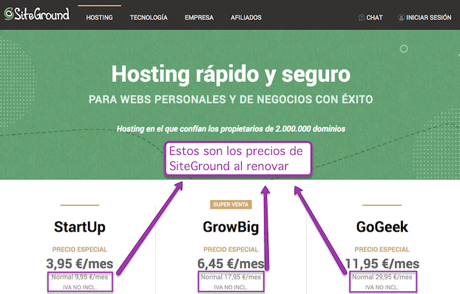This screenshot has height=294, width=460.
Task: Select the GrowBig plan title
Action: [x=231, y=227]
